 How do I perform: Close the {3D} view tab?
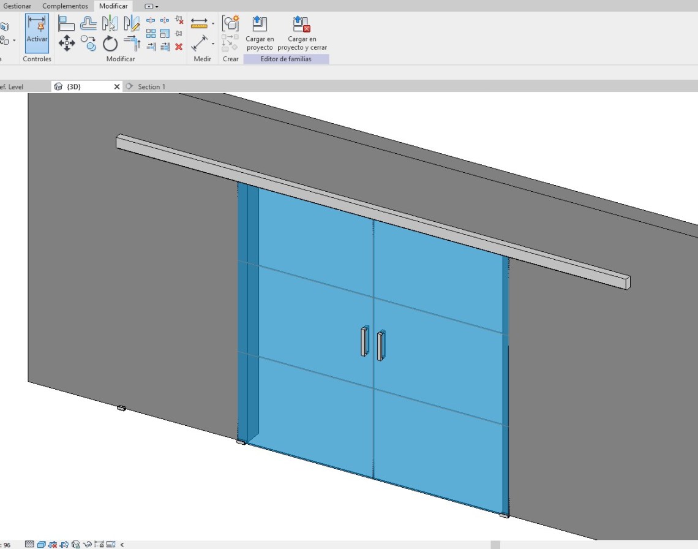coord(117,87)
